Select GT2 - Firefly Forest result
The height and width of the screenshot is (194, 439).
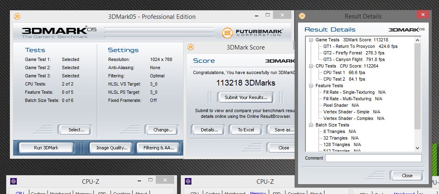coord(354,53)
